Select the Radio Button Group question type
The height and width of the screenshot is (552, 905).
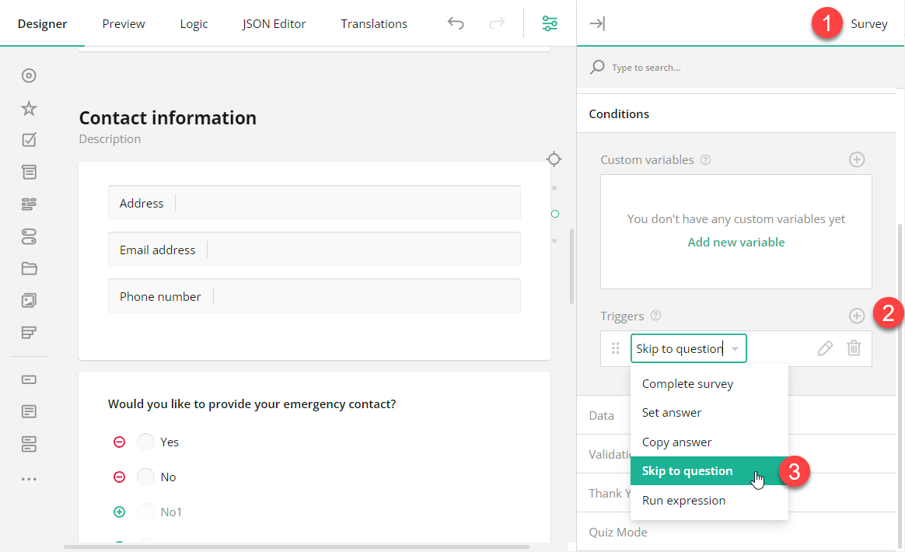click(29, 75)
